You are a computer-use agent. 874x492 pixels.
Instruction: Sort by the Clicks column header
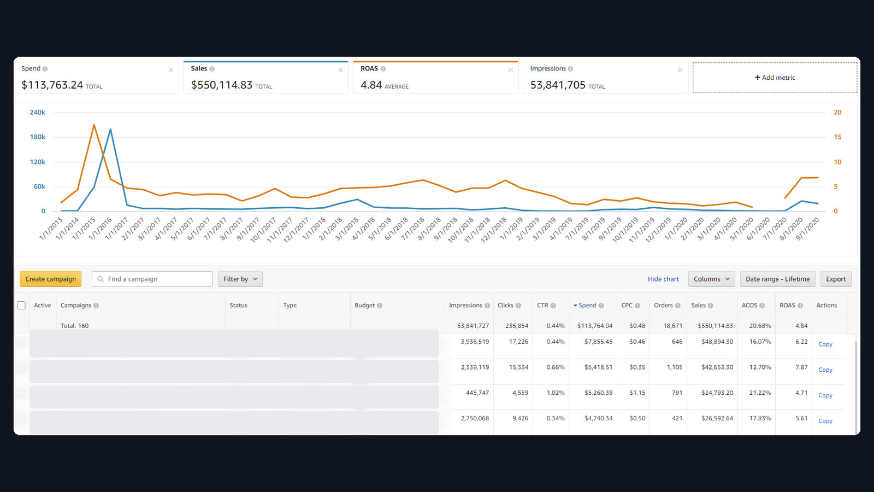[505, 306]
